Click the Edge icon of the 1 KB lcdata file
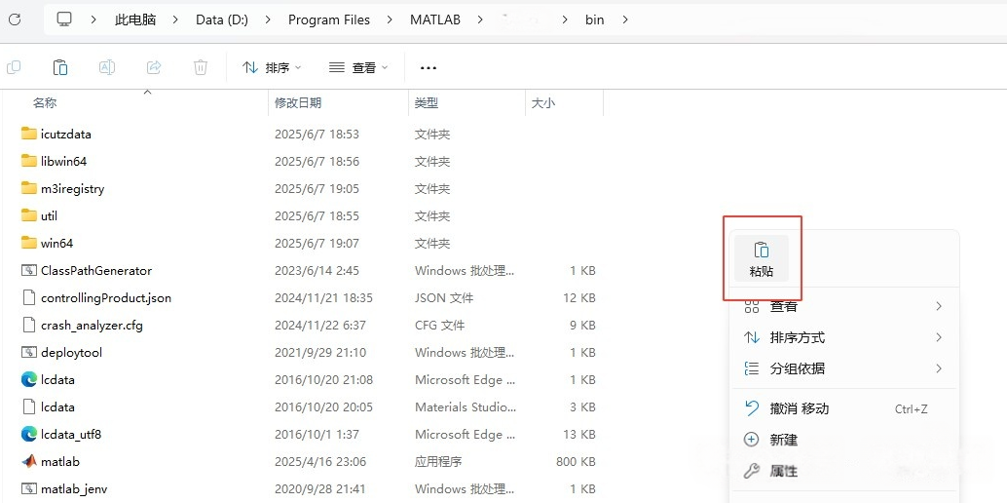 pos(29,379)
